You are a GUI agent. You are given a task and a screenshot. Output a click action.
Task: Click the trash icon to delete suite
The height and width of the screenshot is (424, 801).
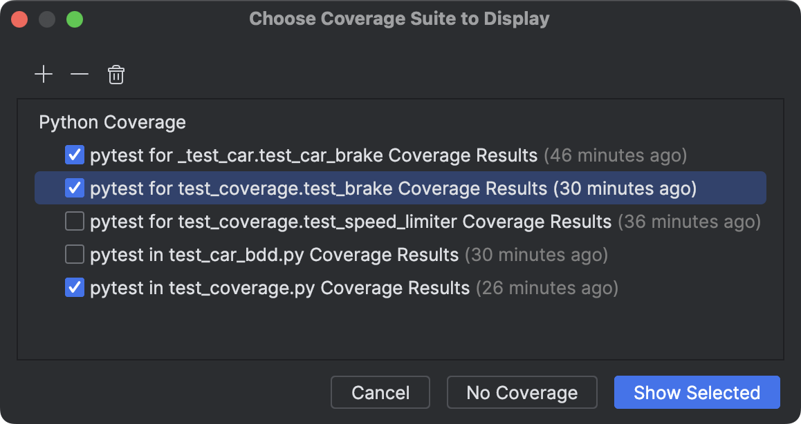pos(116,74)
